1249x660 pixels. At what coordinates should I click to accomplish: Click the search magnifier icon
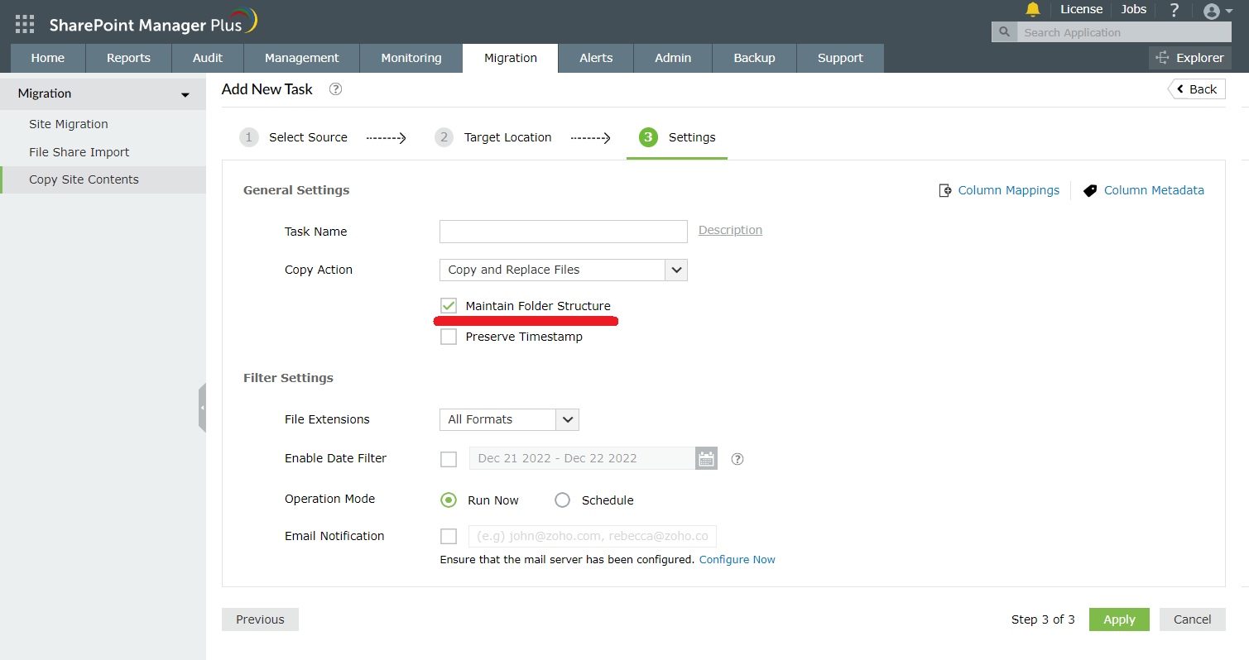pos(1004,32)
